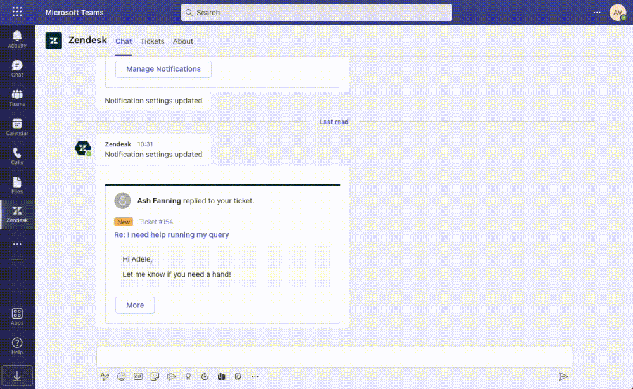Open the emoji picker
The height and width of the screenshot is (389, 633).
click(121, 376)
